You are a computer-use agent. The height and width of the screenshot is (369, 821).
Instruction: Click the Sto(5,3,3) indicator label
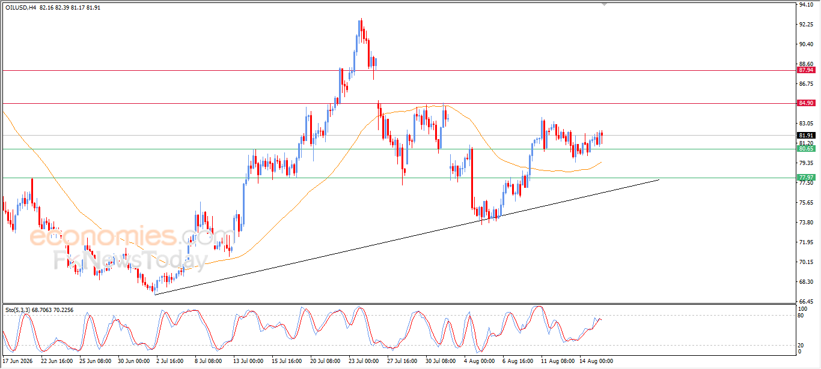point(17,310)
